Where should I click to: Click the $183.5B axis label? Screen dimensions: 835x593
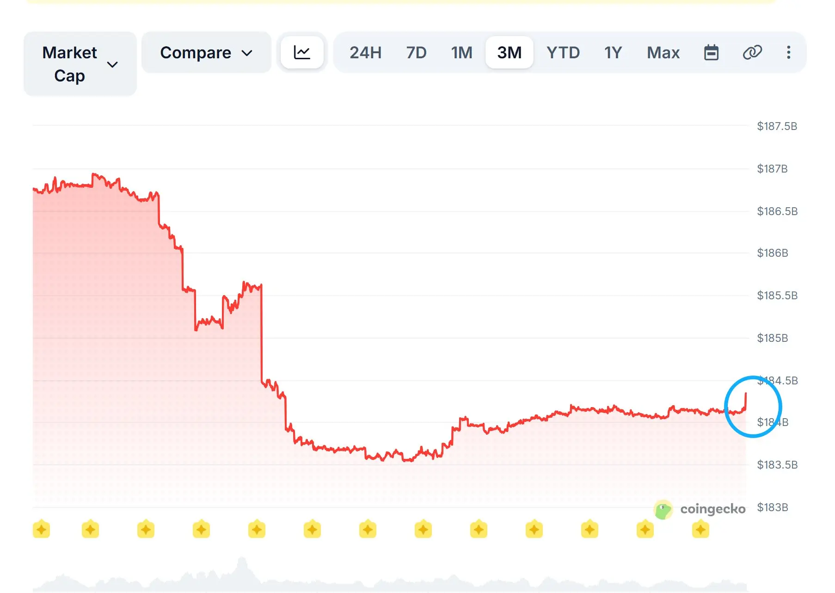[777, 465]
